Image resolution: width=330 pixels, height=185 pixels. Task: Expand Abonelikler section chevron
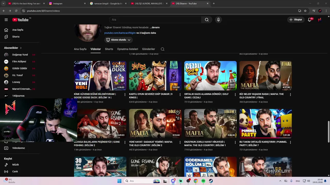(x=21, y=48)
